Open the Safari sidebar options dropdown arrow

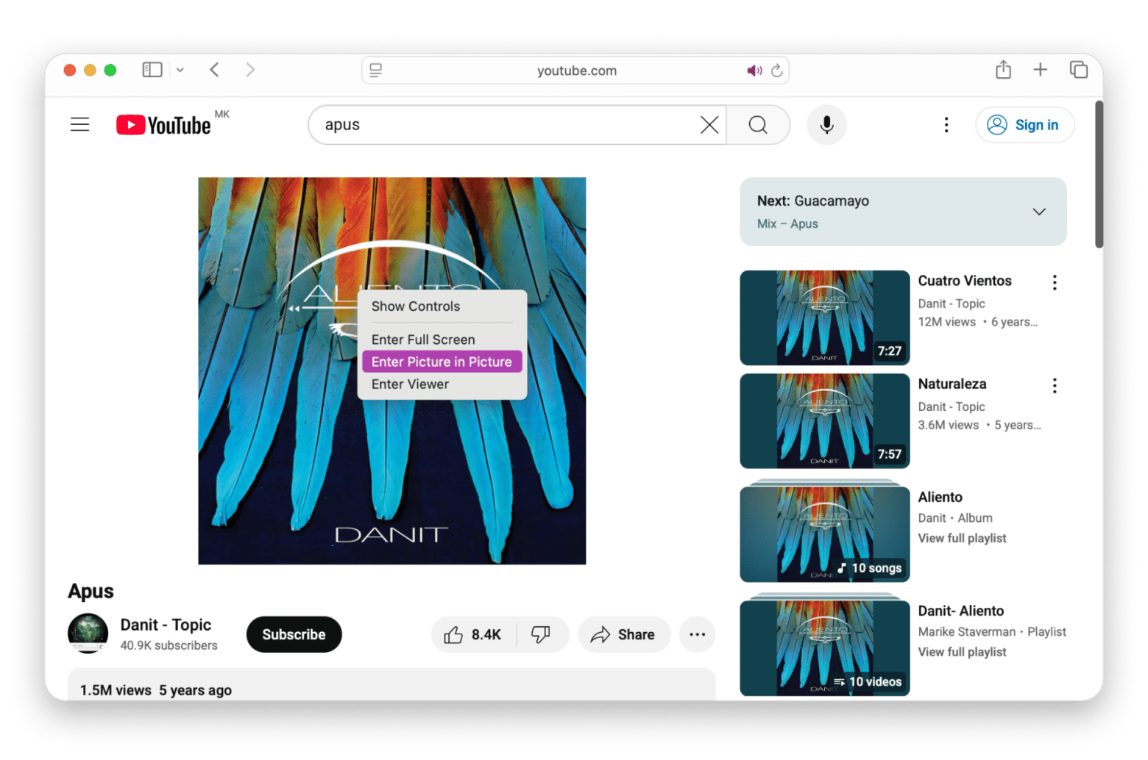[180, 70]
